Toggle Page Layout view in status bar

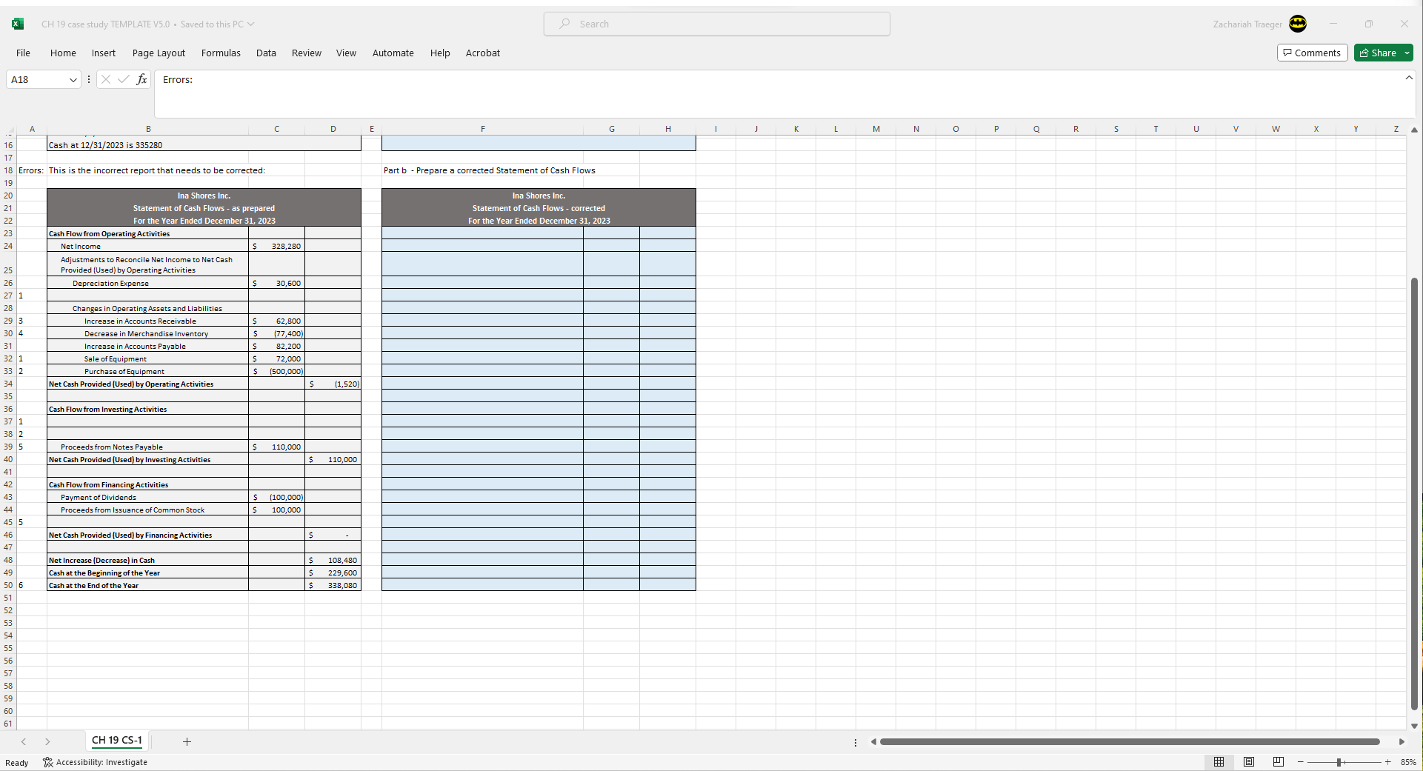(1249, 762)
